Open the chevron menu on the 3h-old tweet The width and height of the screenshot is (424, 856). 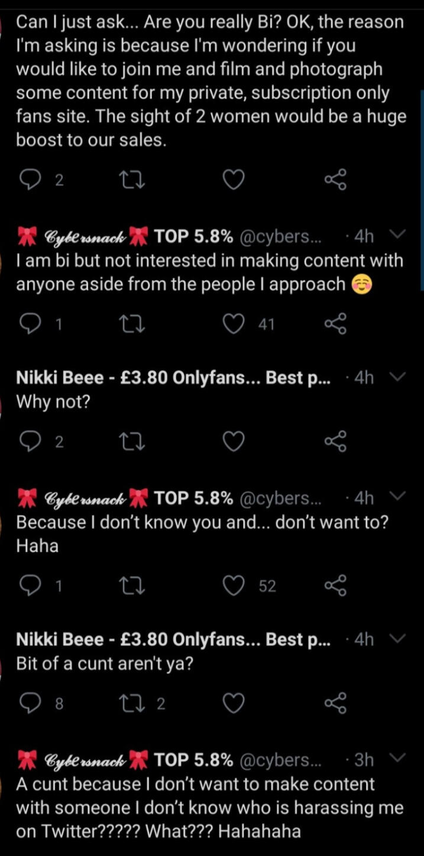(399, 759)
